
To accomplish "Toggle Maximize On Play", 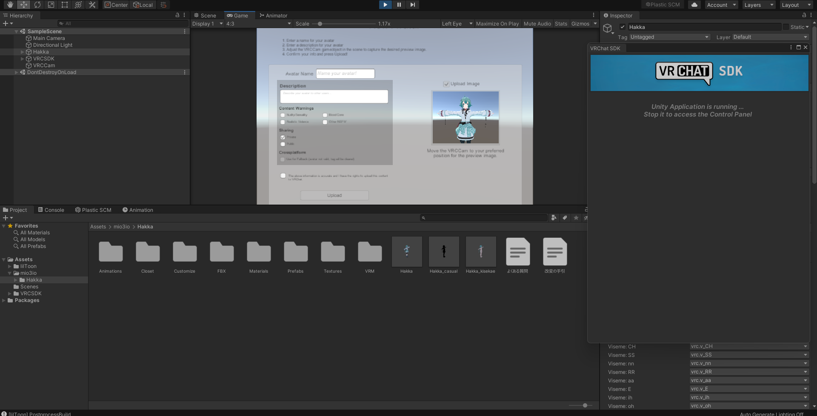I will coord(497,24).
